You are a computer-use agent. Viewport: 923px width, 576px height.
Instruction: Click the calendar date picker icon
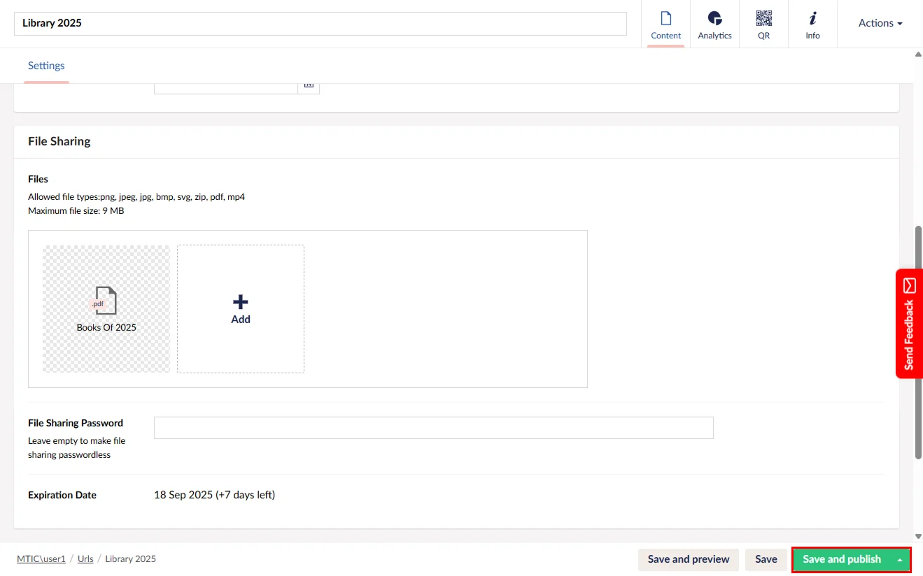pos(309,85)
